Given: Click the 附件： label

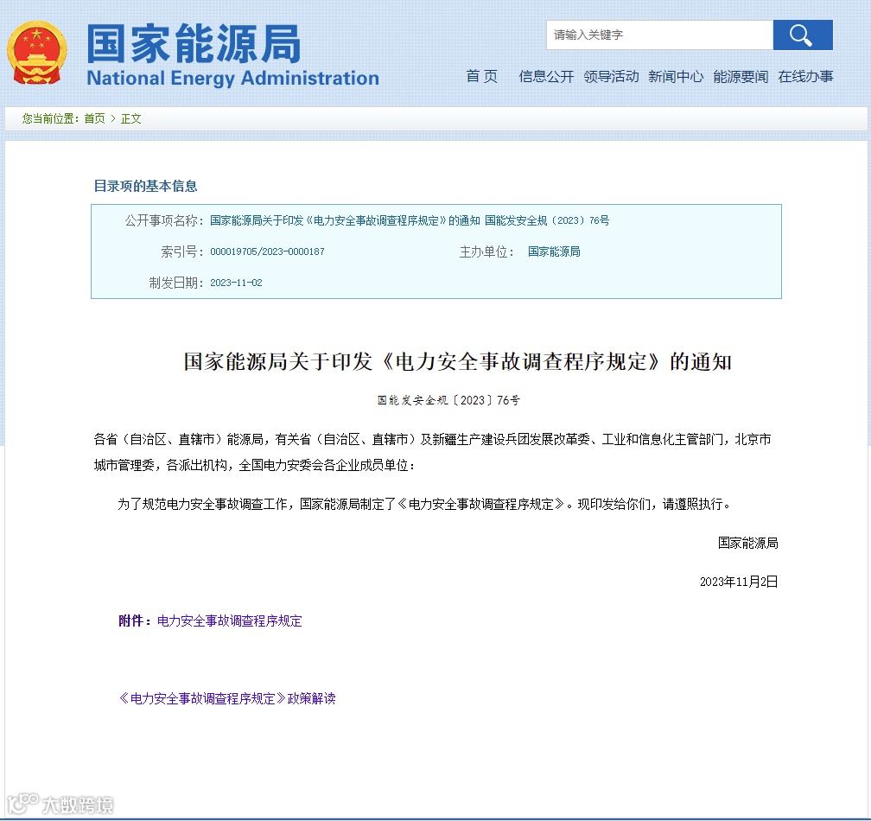Looking at the screenshot, I should (136, 621).
